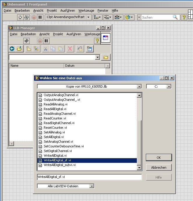
Task: Click the Datum column header
Action: tap(84, 66)
